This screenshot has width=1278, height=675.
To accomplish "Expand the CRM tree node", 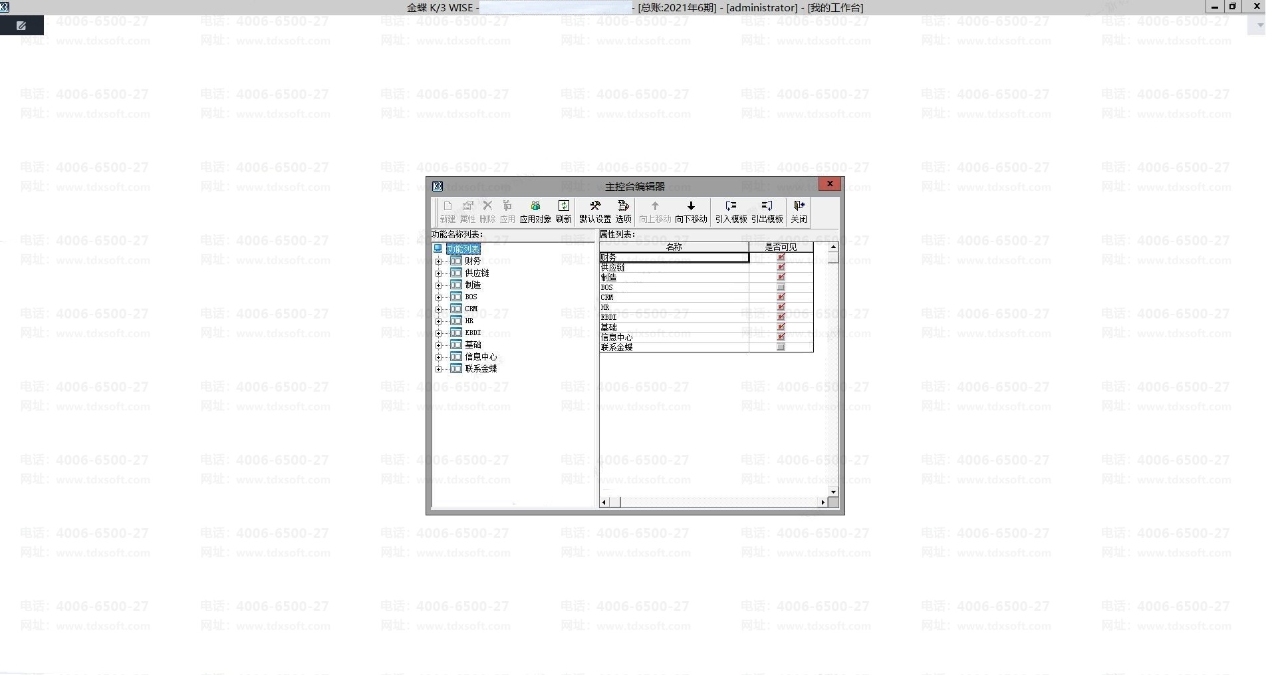I will (438, 309).
